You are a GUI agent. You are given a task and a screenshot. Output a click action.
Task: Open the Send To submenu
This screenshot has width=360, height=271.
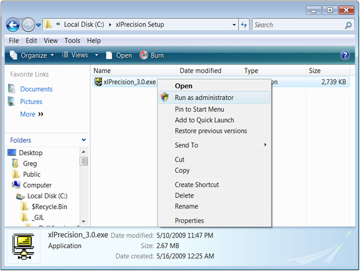[214, 145]
